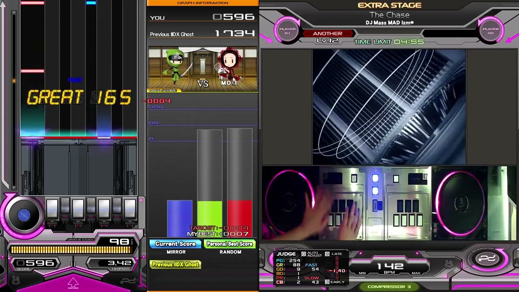Viewport: 519px width, 292px height.
Task: Click the COMPRESSOR 3 effect label
Action: tap(389, 287)
